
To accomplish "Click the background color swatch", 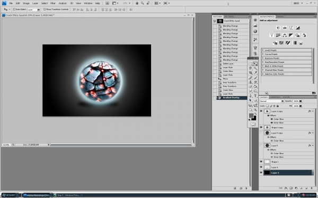I will tap(254, 119).
